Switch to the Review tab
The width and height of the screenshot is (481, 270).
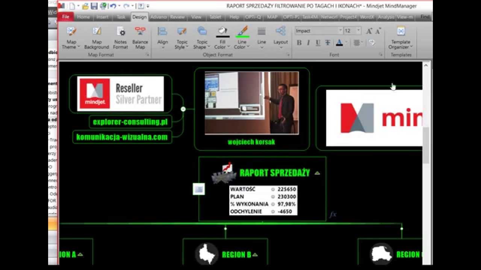pos(177,17)
